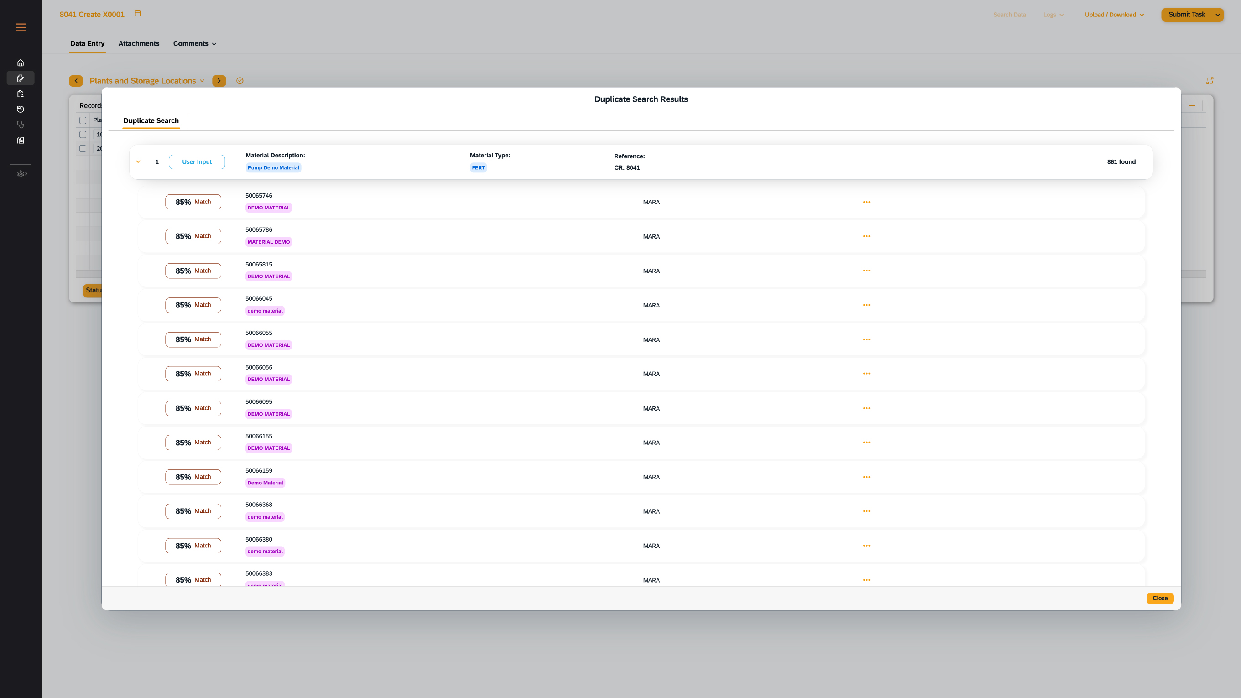Click the calendar icon next to 8041 Create X0001

tap(137, 14)
